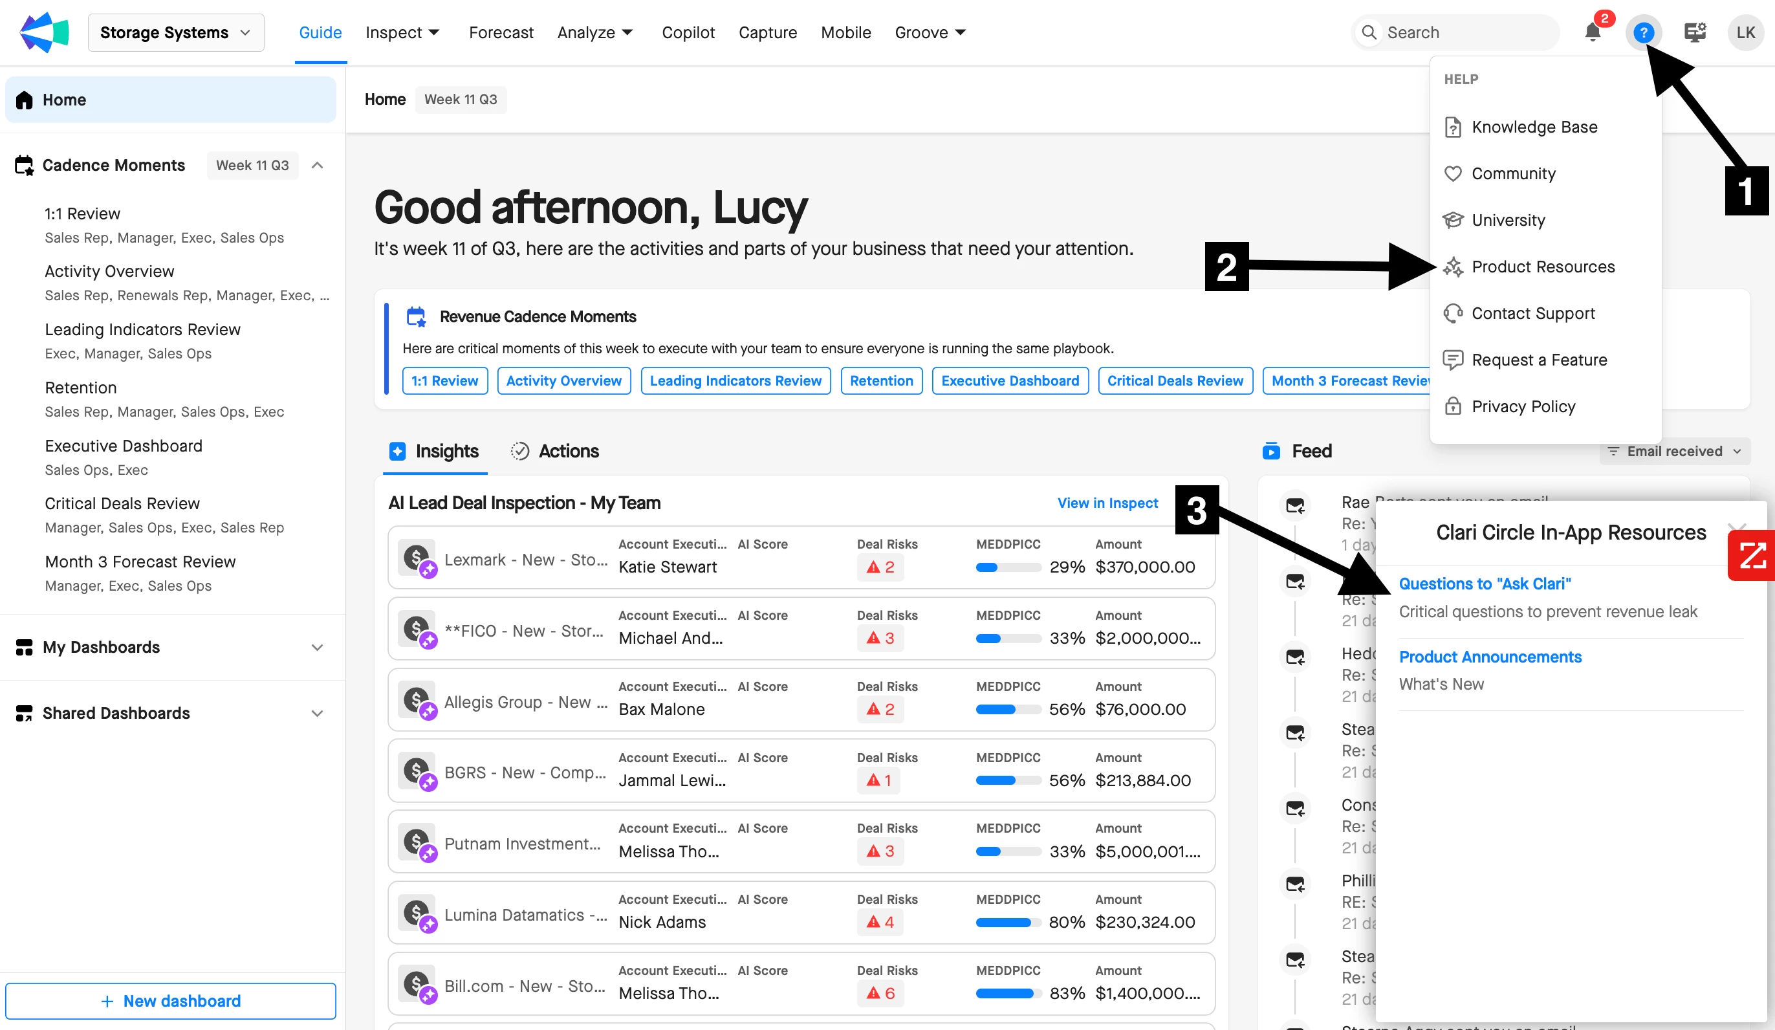Click the blue help question-mark icon
Image resolution: width=1775 pixels, height=1030 pixels.
point(1642,32)
